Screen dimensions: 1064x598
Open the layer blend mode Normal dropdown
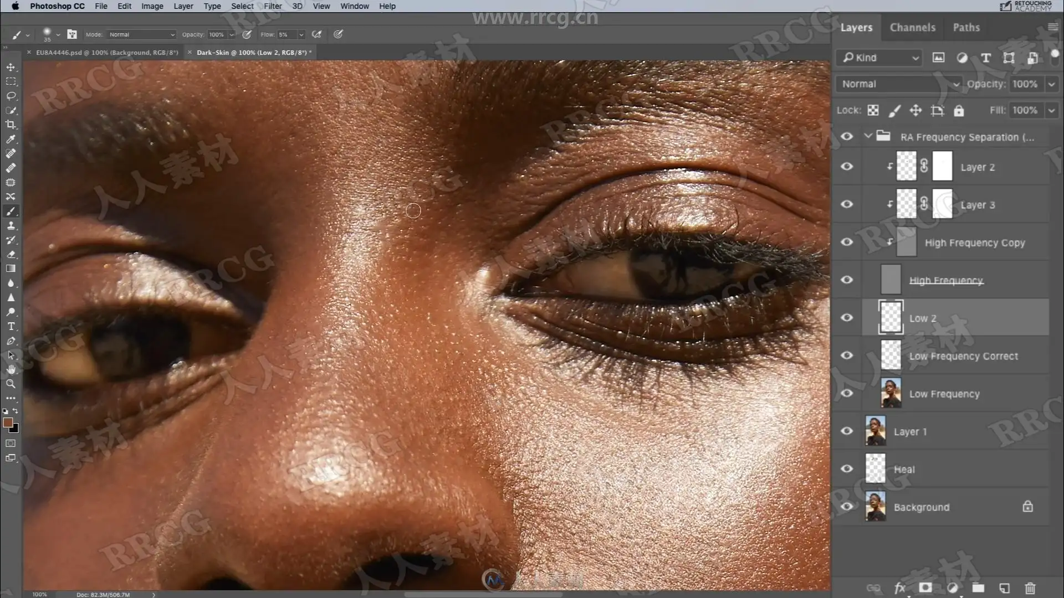click(899, 84)
